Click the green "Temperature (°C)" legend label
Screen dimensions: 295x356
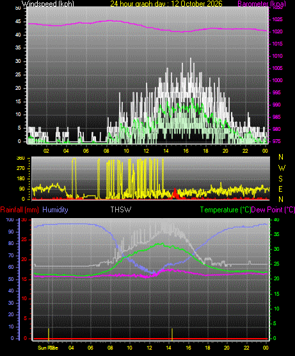click(225, 210)
